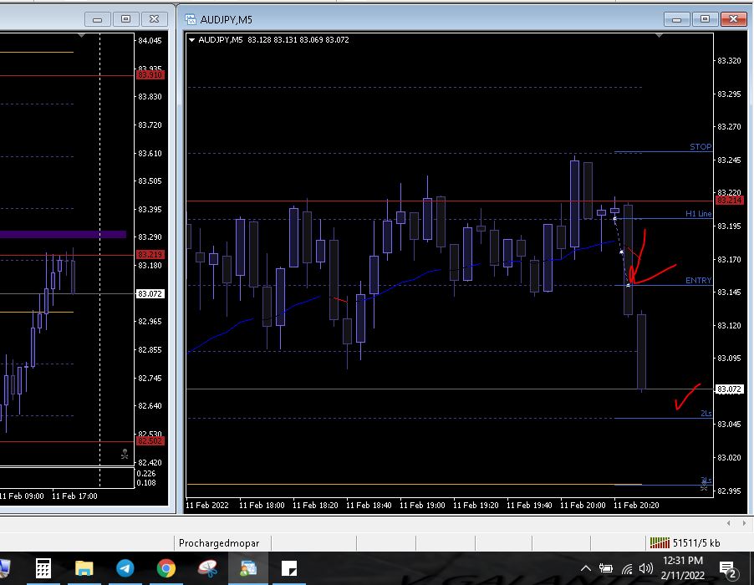Open Telegram from the taskbar
This screenshot has width=754, height=585.
125,568
